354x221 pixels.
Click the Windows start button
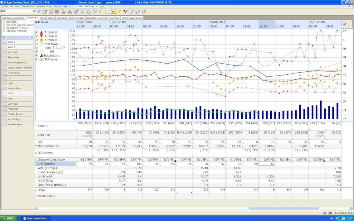[x=8, y=218]
